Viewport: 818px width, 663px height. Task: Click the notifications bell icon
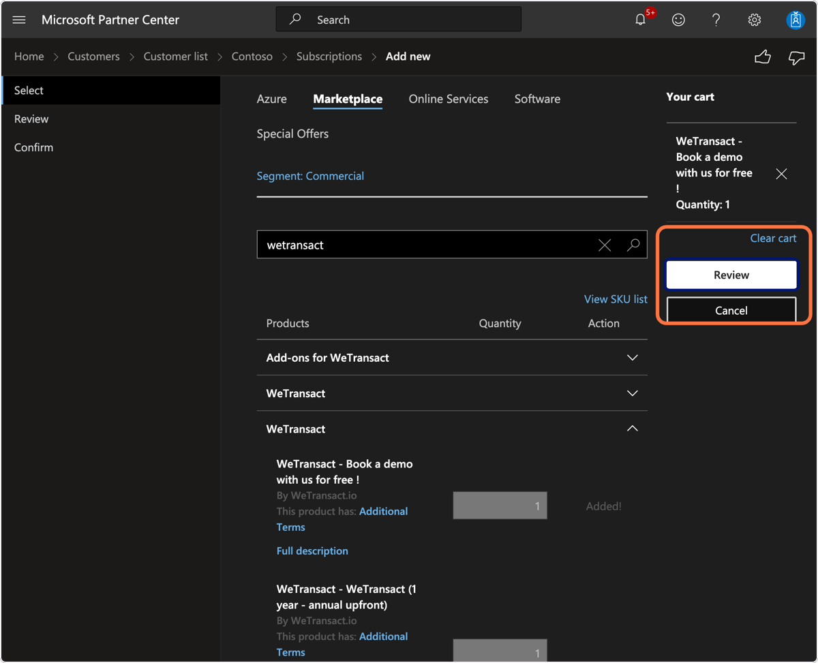coord(641,20)
